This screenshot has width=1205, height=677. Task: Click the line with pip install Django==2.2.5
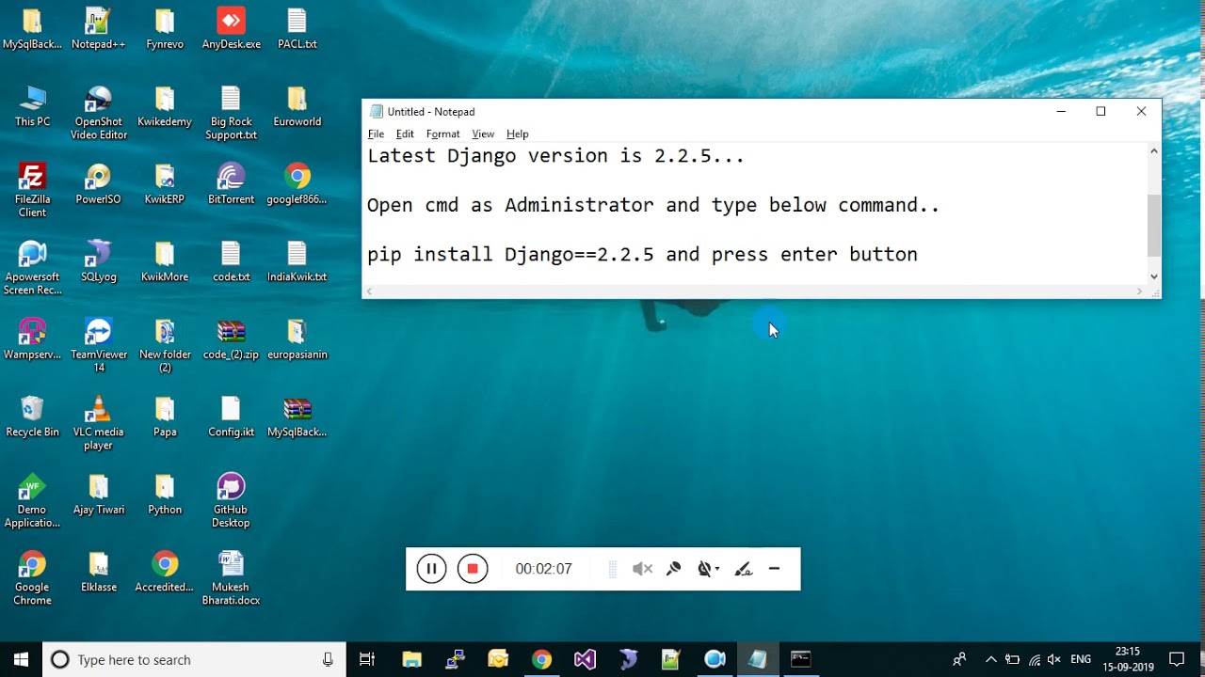642,254
